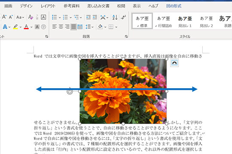Apply the 見出し 2 style
232x154 pixels.
[x=206, y=21]
